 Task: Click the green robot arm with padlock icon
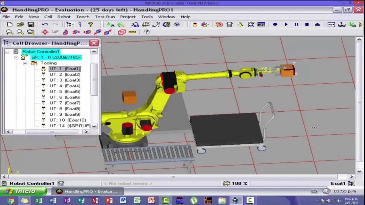tap(110, 24)
